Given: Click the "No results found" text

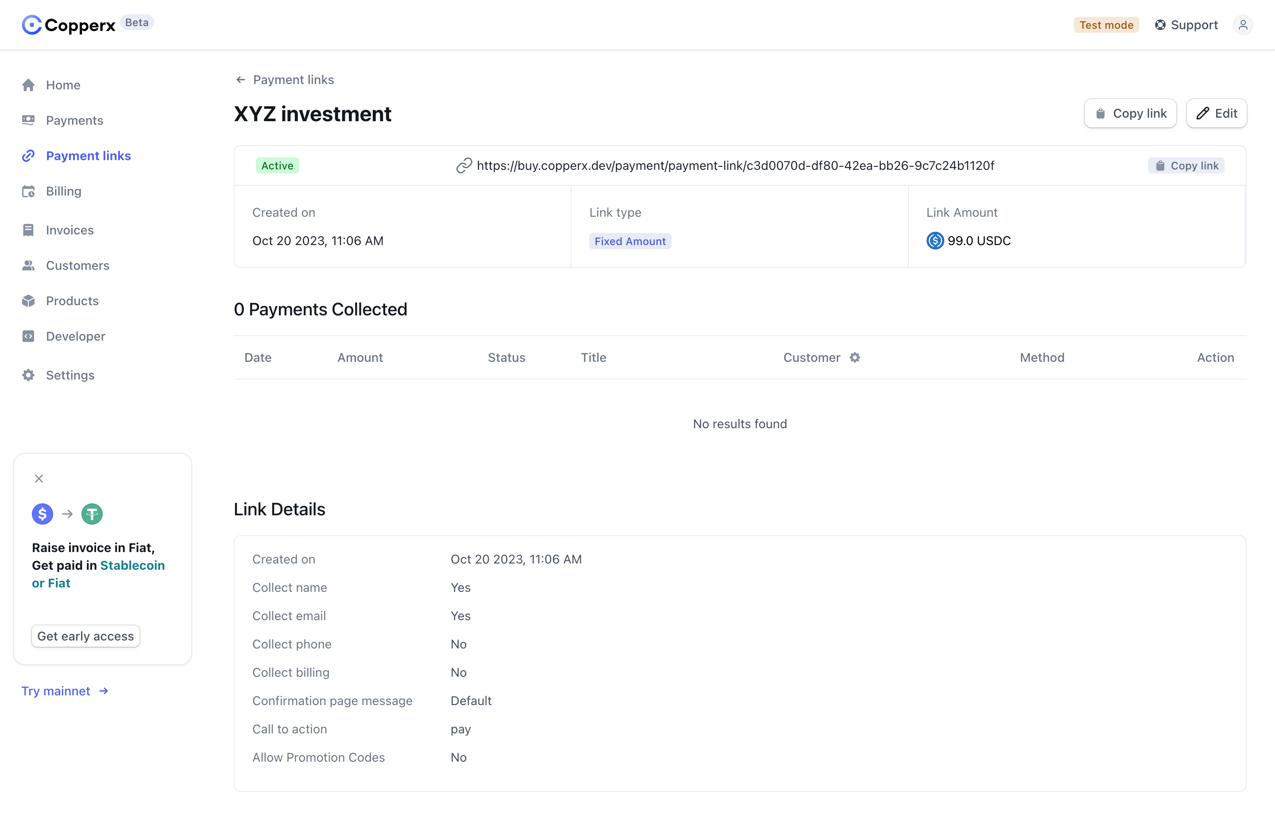Looking at the screenshot, I should [x=740, y=424].
